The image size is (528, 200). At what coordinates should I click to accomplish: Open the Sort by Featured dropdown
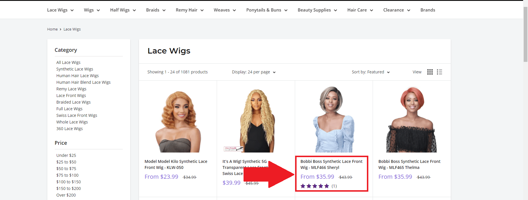(x=371, y=72)
